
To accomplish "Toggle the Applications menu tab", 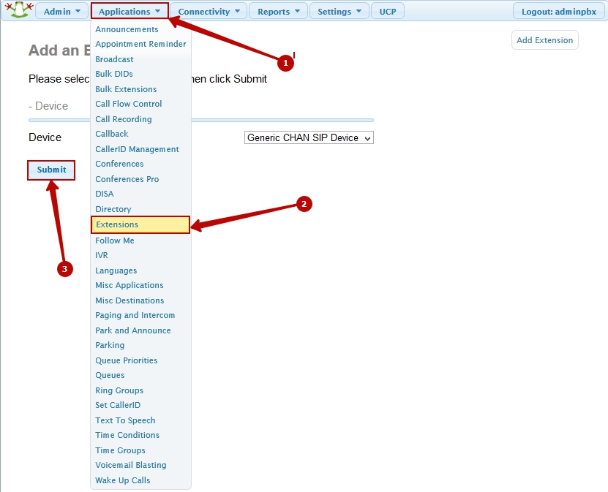I will 130,12.
